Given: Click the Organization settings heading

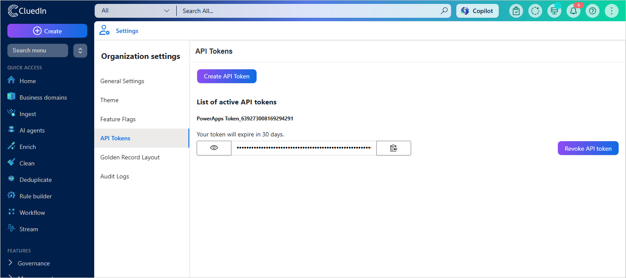Looking at the screenshot, I should click(141, 56).
